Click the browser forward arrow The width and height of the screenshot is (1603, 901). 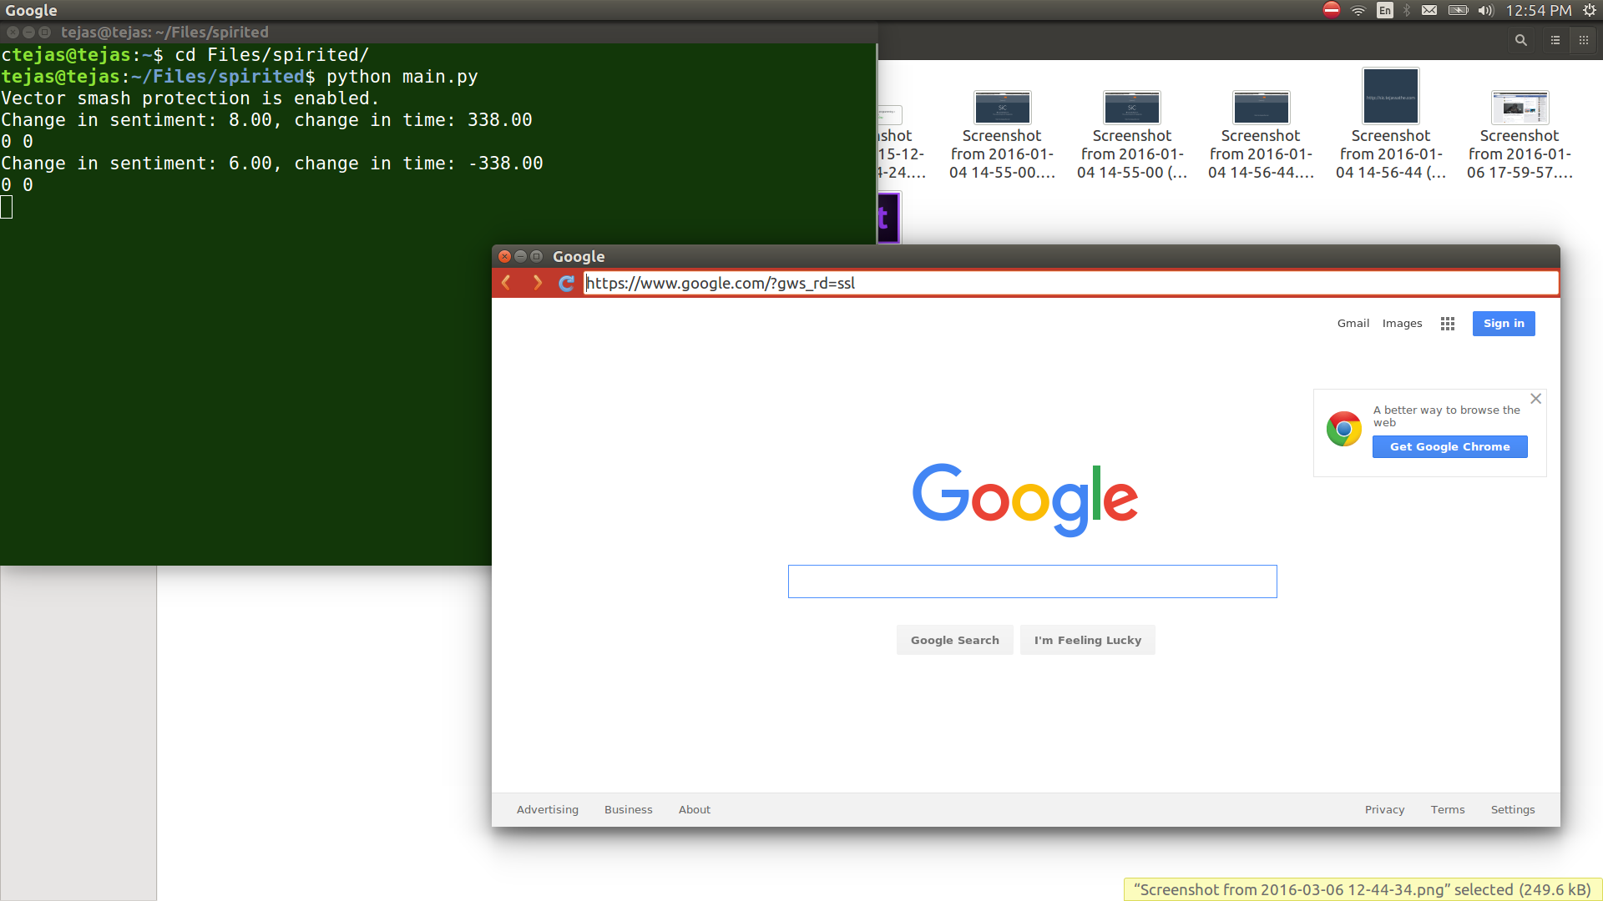click(537, 283)
